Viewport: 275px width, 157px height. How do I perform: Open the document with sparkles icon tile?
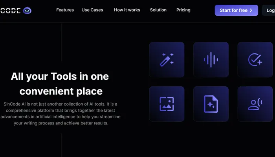(211, 104)
